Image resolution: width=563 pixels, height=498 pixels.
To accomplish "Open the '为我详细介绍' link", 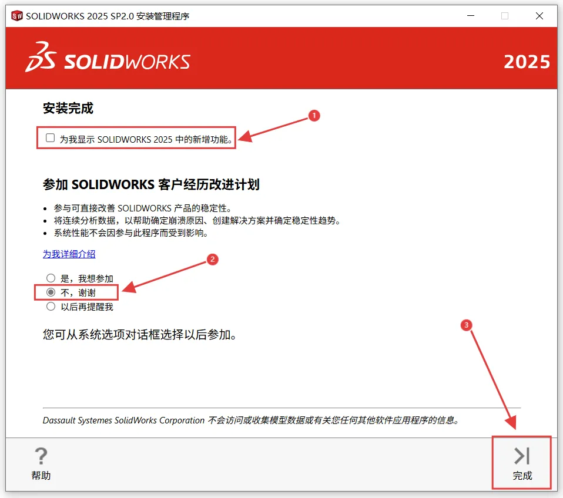I will click(69, 254).
